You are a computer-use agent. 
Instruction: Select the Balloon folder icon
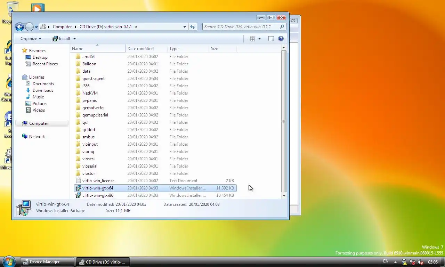click(x=78, y=64)
